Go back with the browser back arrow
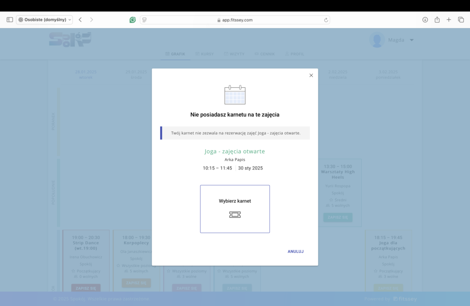The width and height of the screenshot is (470, 306). tap(80, 20)
